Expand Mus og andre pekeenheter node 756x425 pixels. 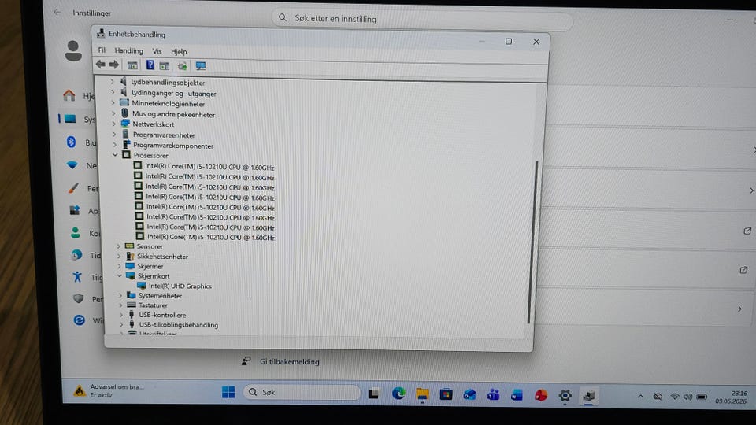[x=113, y=113]
